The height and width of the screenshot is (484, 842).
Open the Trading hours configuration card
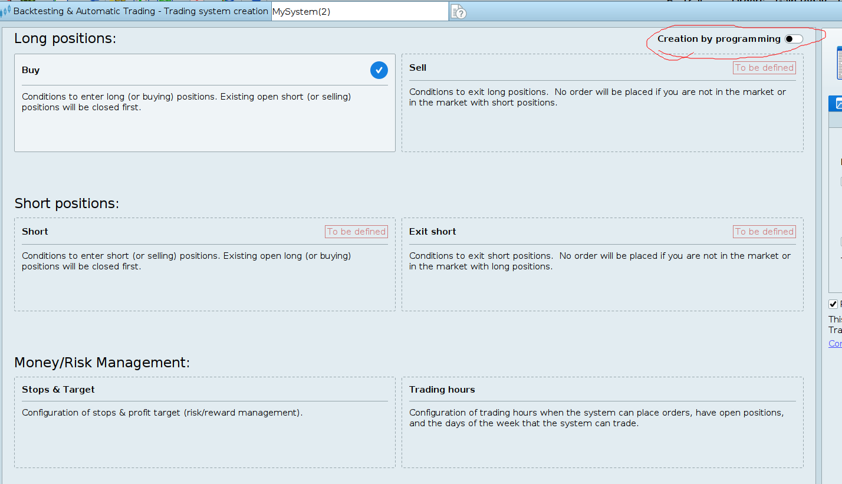point(602,422)
